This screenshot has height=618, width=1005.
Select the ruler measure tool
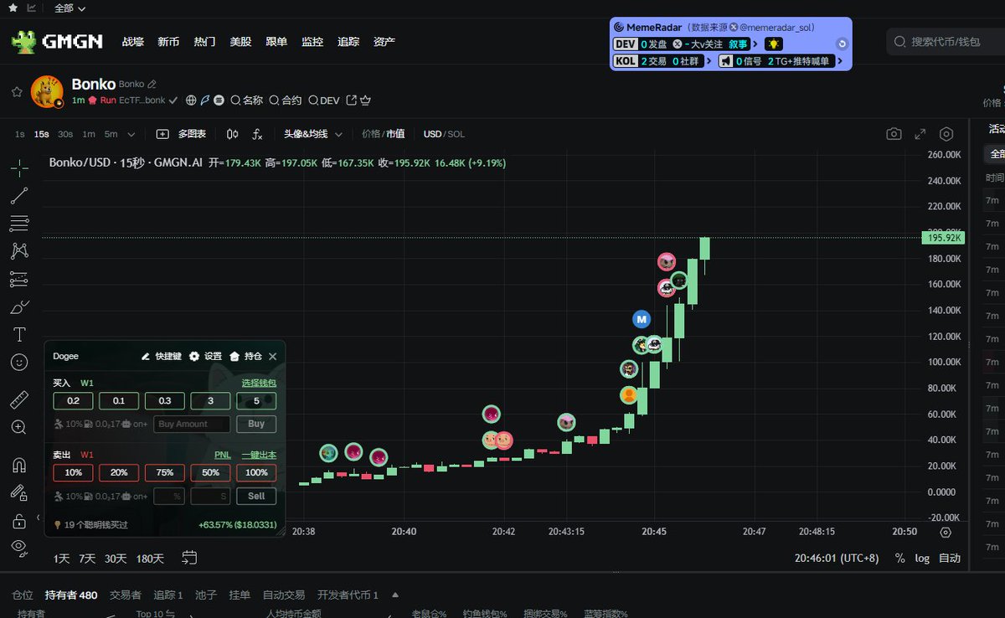(19, 399)
